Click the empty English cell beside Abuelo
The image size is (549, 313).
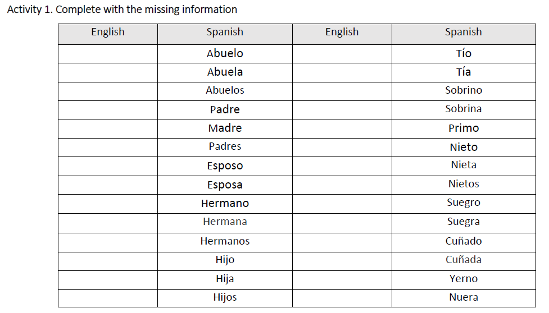[107, 54]
